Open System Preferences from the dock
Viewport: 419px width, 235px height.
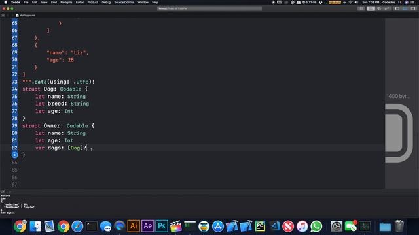pos(337,227)
